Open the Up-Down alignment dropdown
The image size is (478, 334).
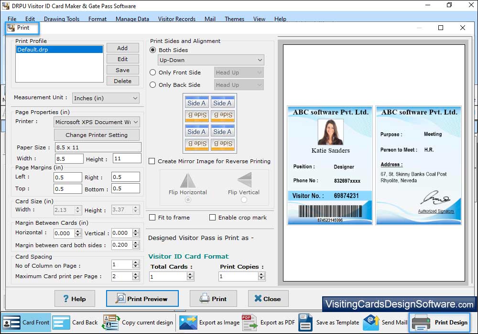[211, 60]
